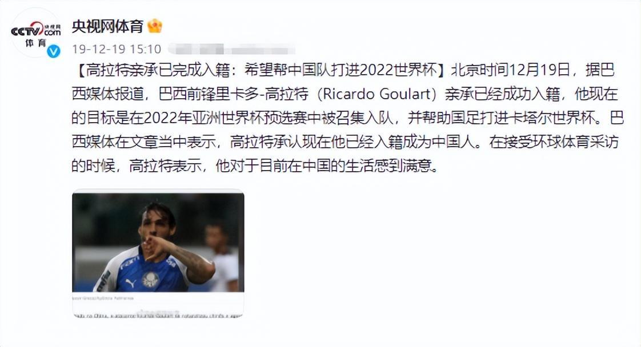
Task: Click the gold crown member icon
Action: tap(155, 26)
